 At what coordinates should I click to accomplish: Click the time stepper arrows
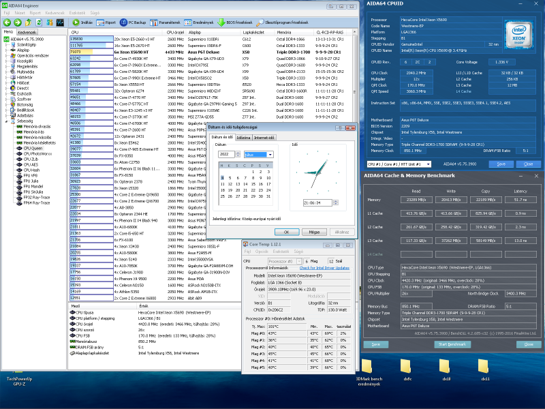tap(335, 202)
